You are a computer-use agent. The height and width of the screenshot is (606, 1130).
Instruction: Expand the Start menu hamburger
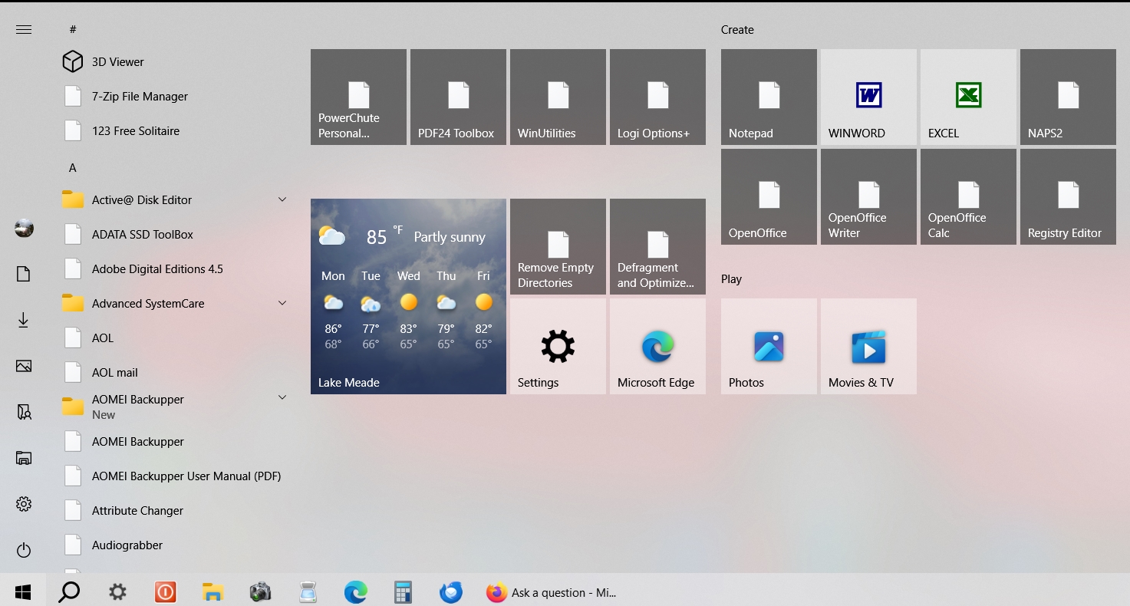[x=24, y=29]
